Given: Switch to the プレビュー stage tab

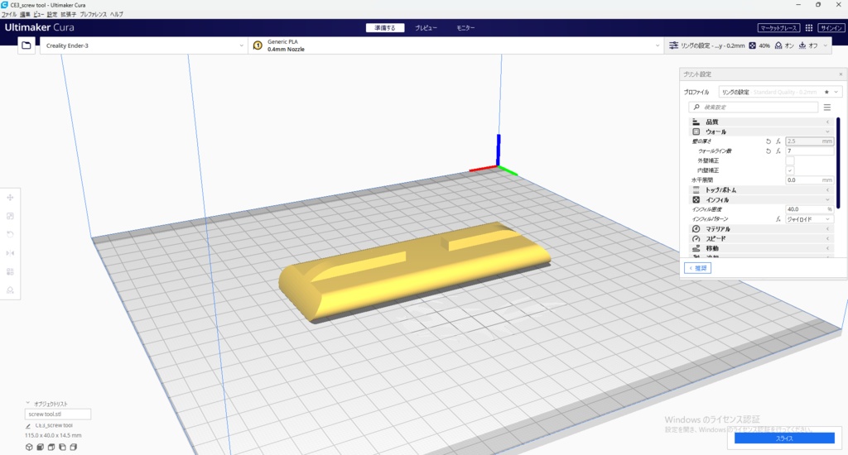Looking at the screenshot, I should 426,27.
